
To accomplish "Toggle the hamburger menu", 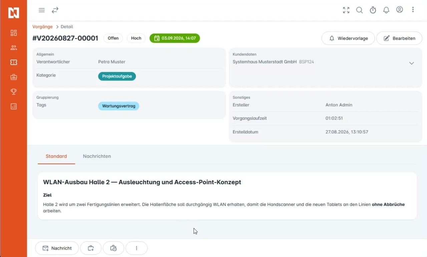I will (42, 10).
